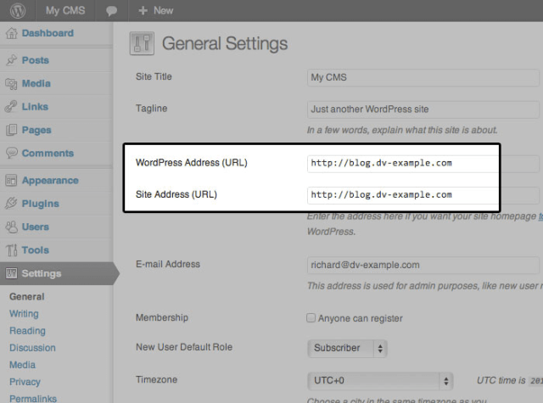This screenshot has width=543, height=403.
Task: Click the Appearance icon in sidebar
Action: tap(11, 181)
